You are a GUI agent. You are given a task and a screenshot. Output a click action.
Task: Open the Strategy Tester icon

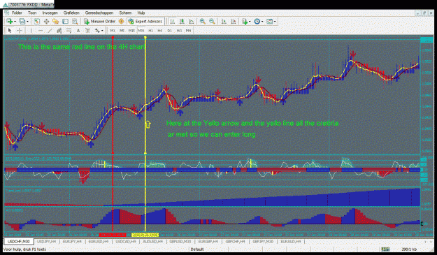(x=75, y=22)
